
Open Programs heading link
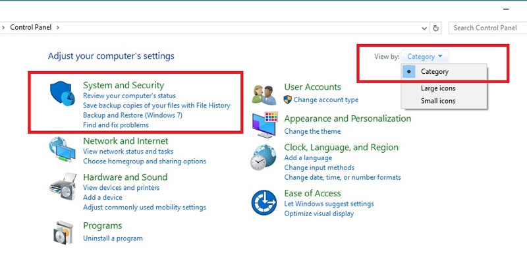(103, 225)
